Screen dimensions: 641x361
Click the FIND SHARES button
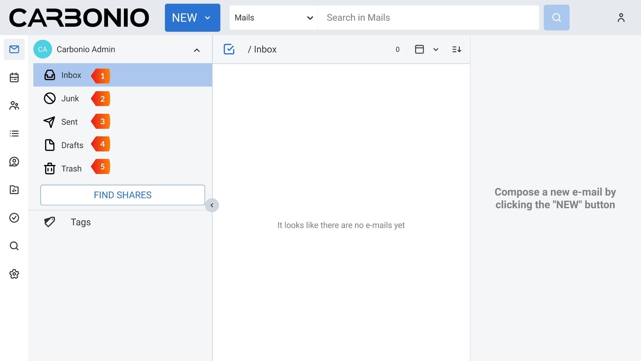(123, 195)
